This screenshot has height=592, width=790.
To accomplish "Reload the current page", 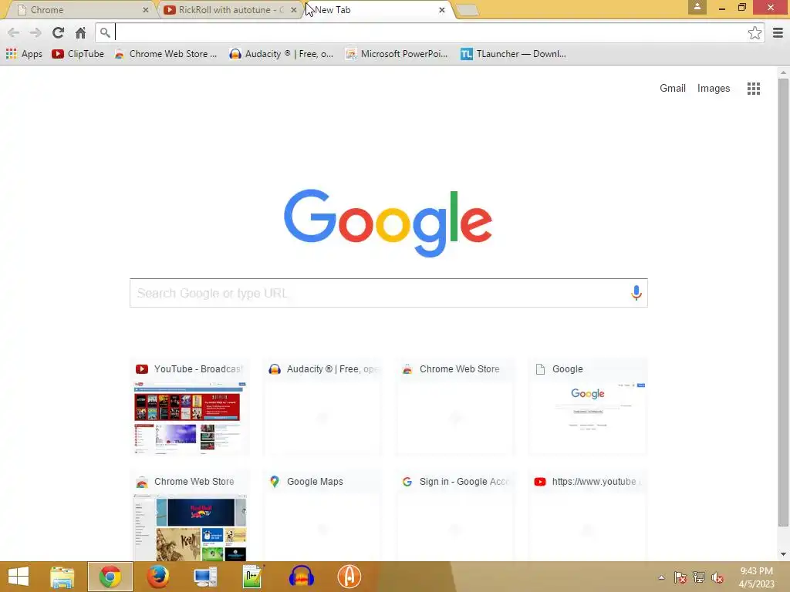I will coord(58,32).
